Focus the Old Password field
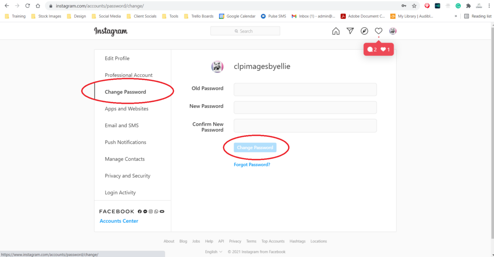Viewport: 494px width, 257px height. (305, 90)
